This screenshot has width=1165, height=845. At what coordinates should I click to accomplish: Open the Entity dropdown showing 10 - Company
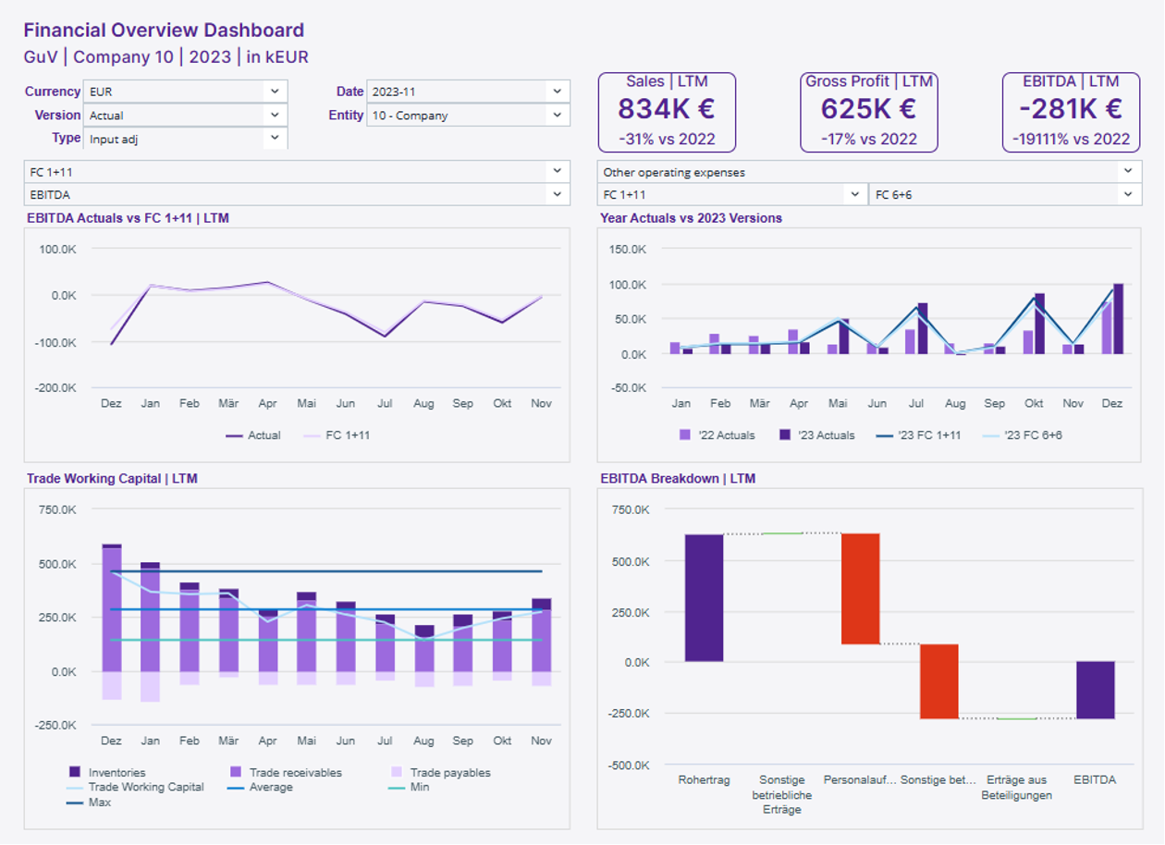(x=556, y=116)
